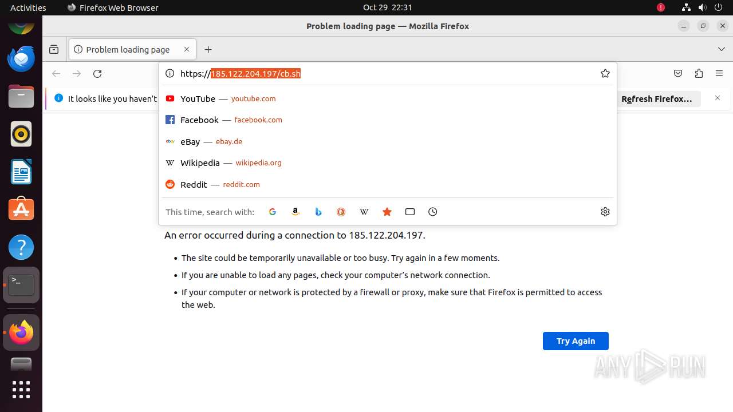Open network status indicator
Image resolution: width=733 pixels, height=412 pixels.
[x=686, y=7]
